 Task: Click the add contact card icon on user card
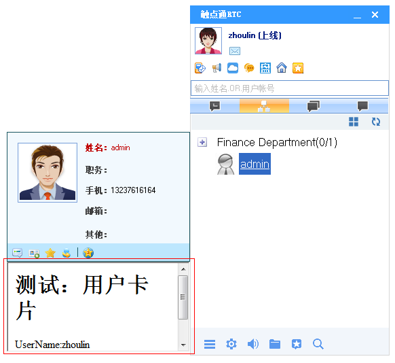click(x=34, y=253)
